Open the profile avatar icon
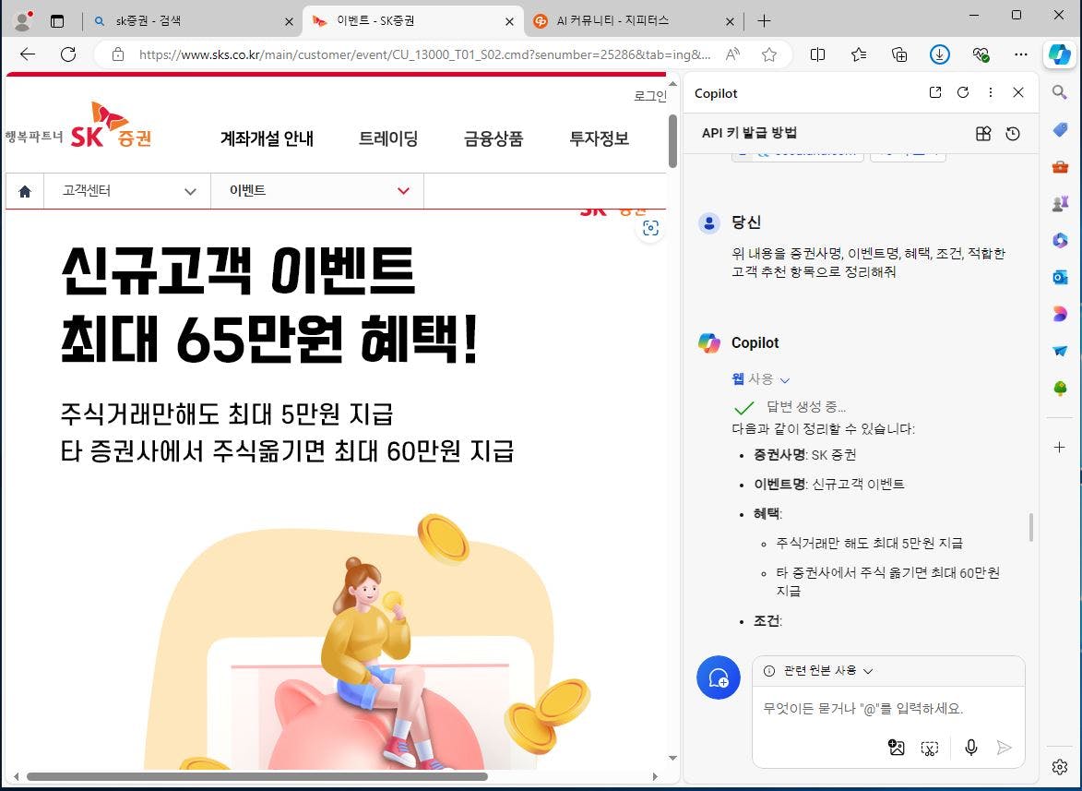This screenshot has height=791, width=1082. tap(23, 20)
